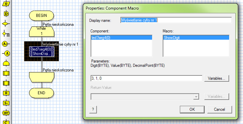
Task: Click the Display name text field
Action: 176,20
